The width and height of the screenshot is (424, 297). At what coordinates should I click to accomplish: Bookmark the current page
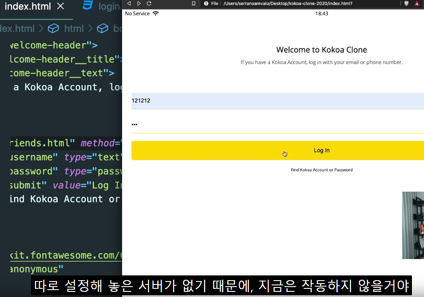tap(194, 3)
